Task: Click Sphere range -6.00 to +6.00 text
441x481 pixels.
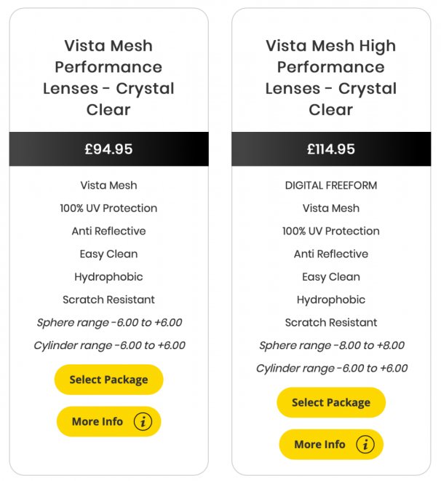Action: click(x=109, y=322)
